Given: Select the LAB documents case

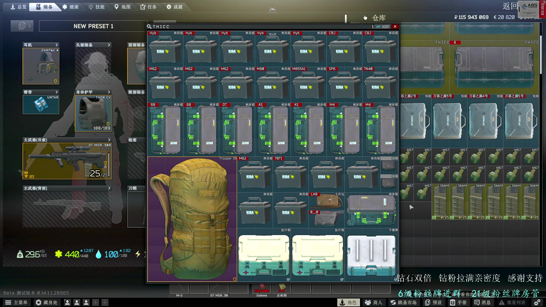Looking at the screenshot, I should pyautogui.click(x=326, y=201).
